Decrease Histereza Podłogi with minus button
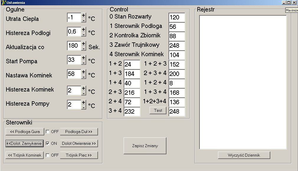298x171 pixels. 83,34
